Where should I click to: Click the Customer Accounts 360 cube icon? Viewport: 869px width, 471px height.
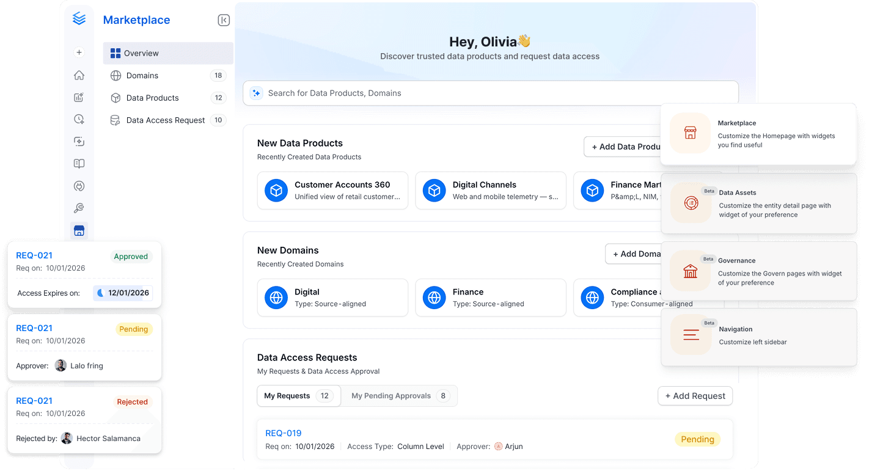(x=276, y=191)
